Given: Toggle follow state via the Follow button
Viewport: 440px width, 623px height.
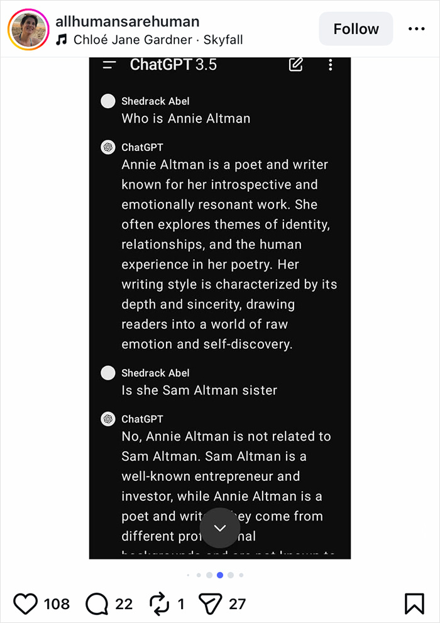Looking at the screenshot, I should (x=356, y=29).
